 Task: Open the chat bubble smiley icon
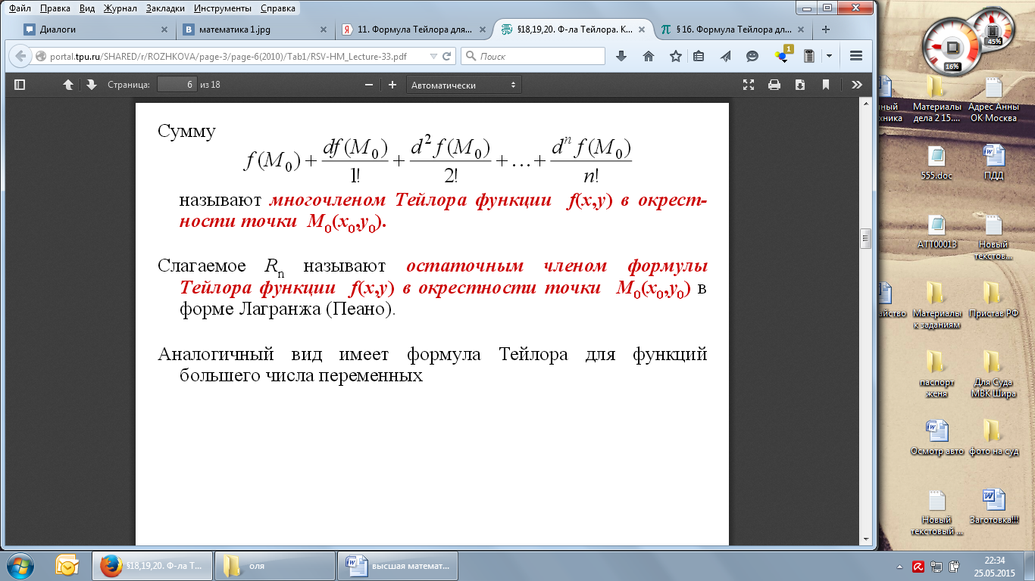tap(752, 56)
